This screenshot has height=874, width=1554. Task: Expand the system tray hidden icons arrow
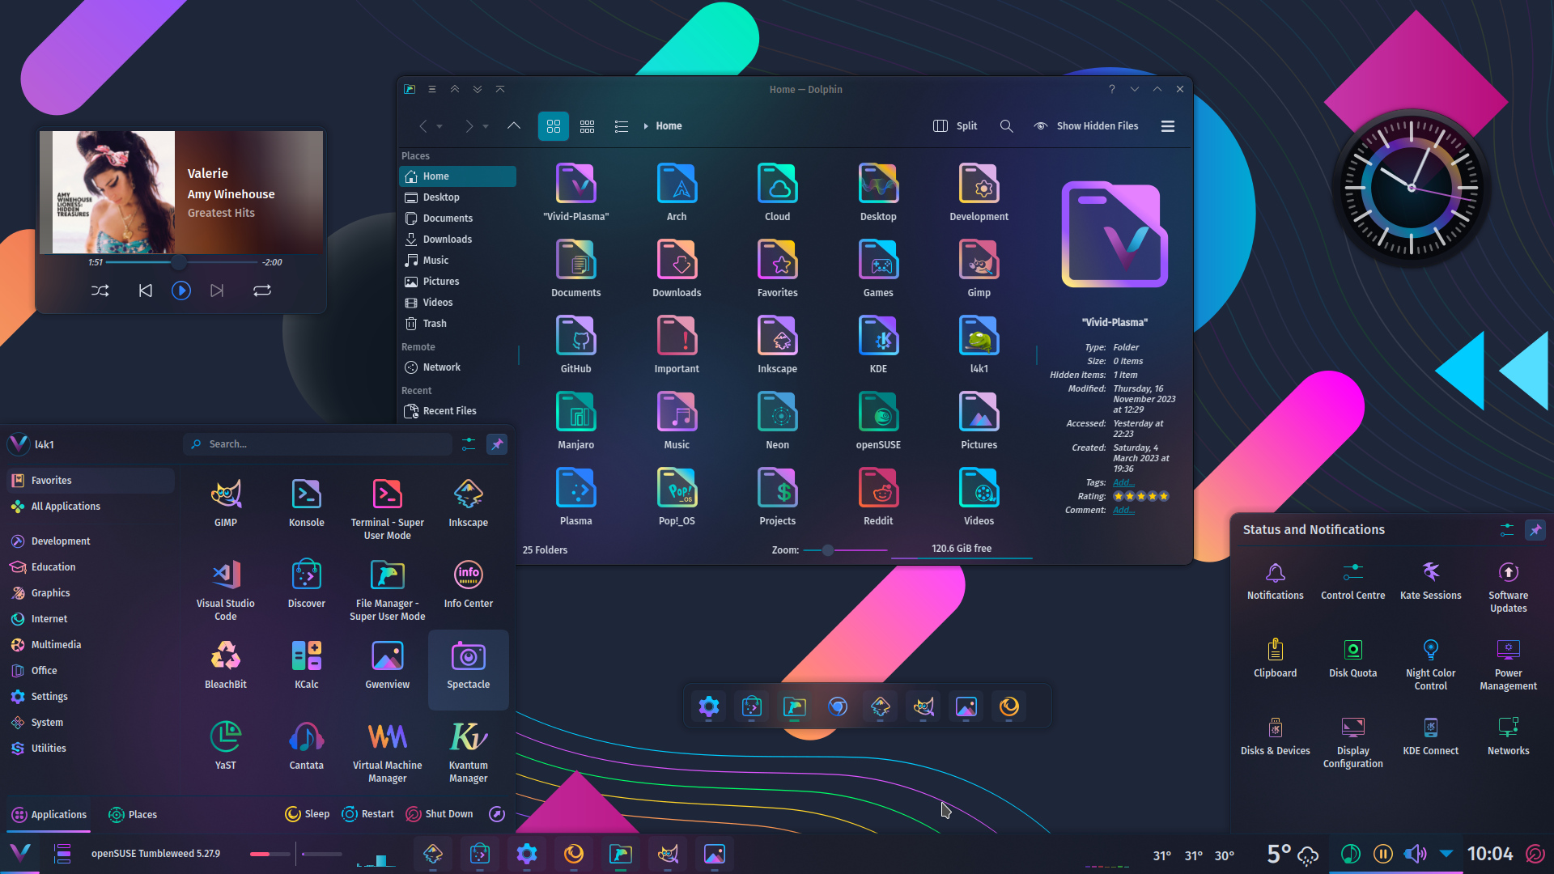coord(1446,854)
